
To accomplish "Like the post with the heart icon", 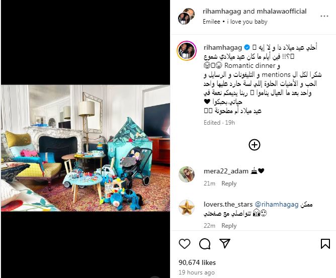I will [185, 244].
